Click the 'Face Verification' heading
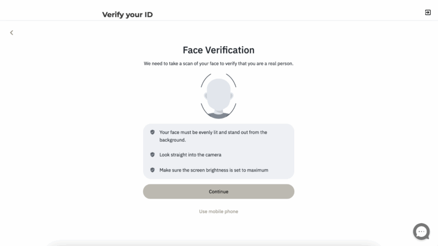 [x=218, y=50]
